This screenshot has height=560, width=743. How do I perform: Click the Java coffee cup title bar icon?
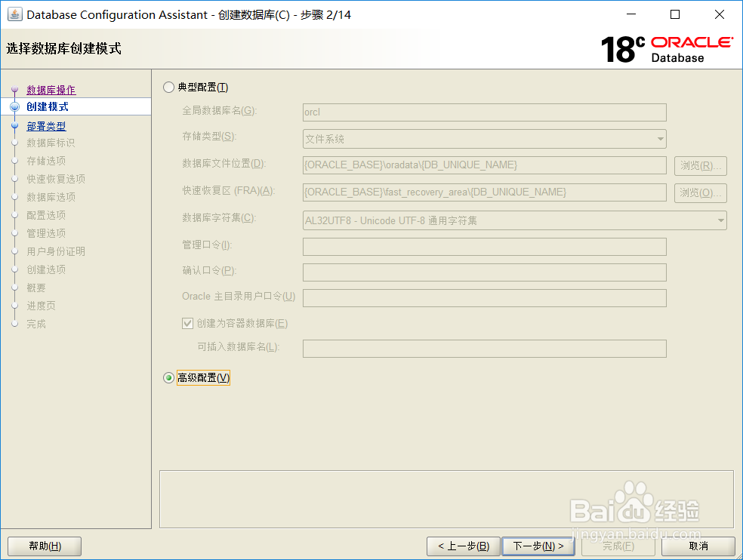click(14, 14)
